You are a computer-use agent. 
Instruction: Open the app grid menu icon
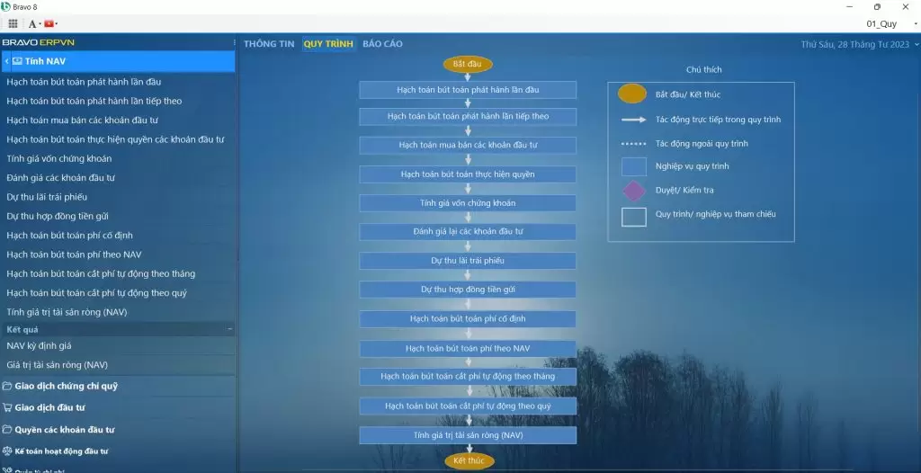click(13, 23)
